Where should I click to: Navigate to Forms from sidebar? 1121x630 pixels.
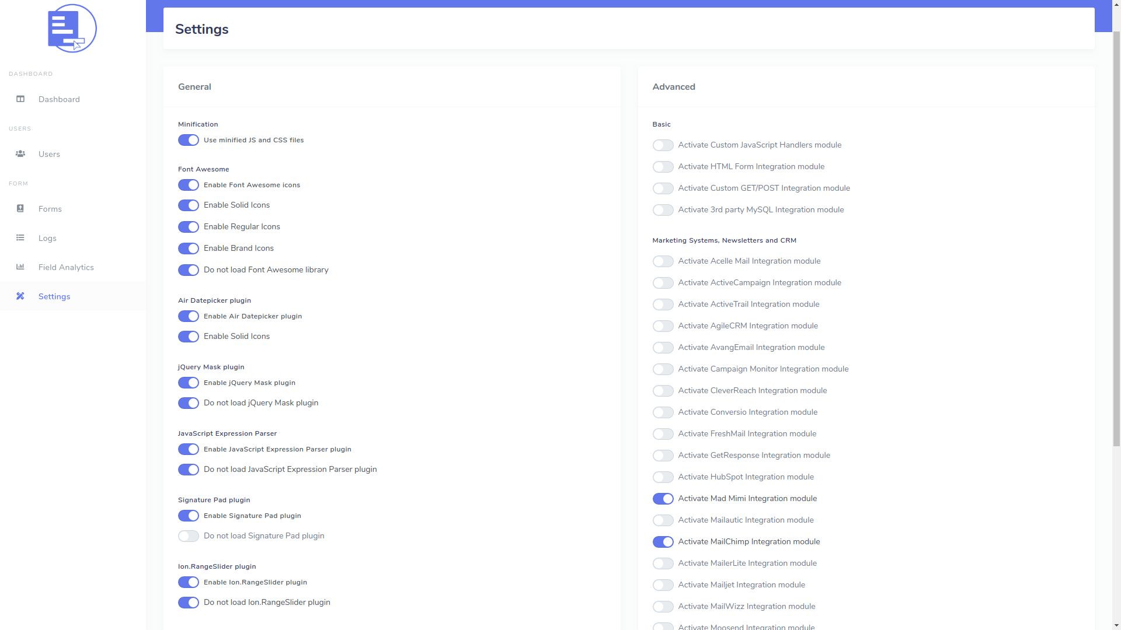pos(50,209)
